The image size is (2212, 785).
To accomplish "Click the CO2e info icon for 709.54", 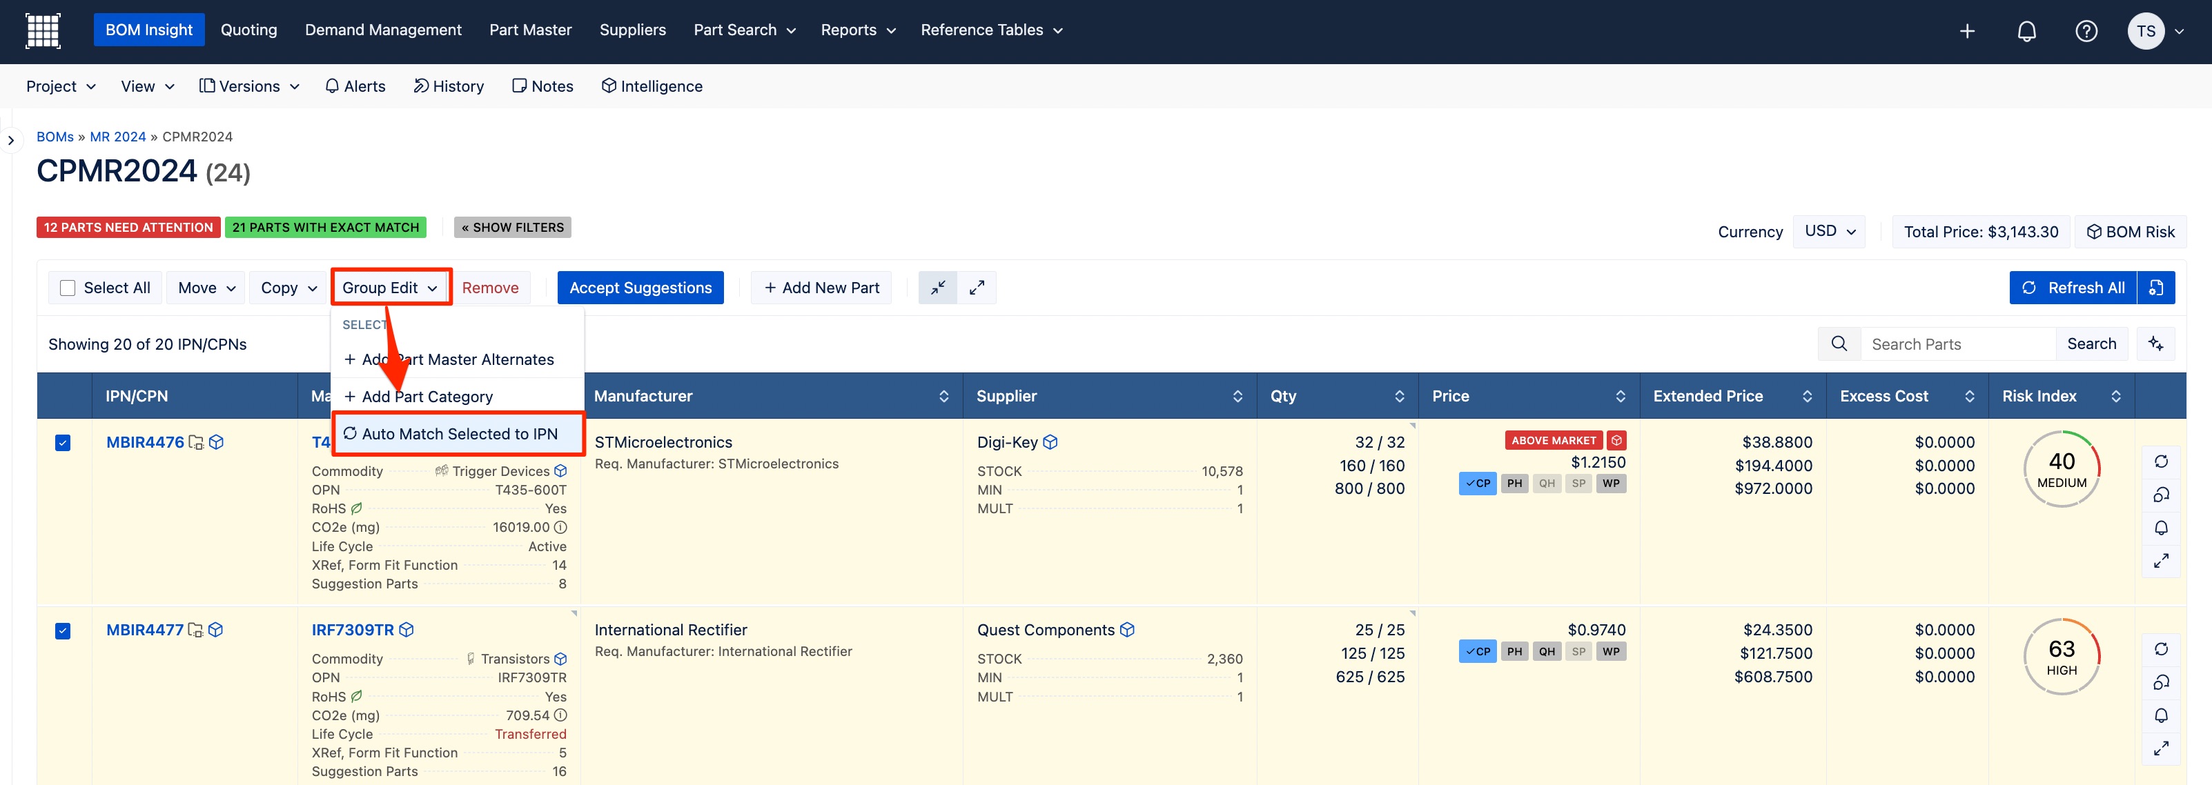I will point(560,715).
